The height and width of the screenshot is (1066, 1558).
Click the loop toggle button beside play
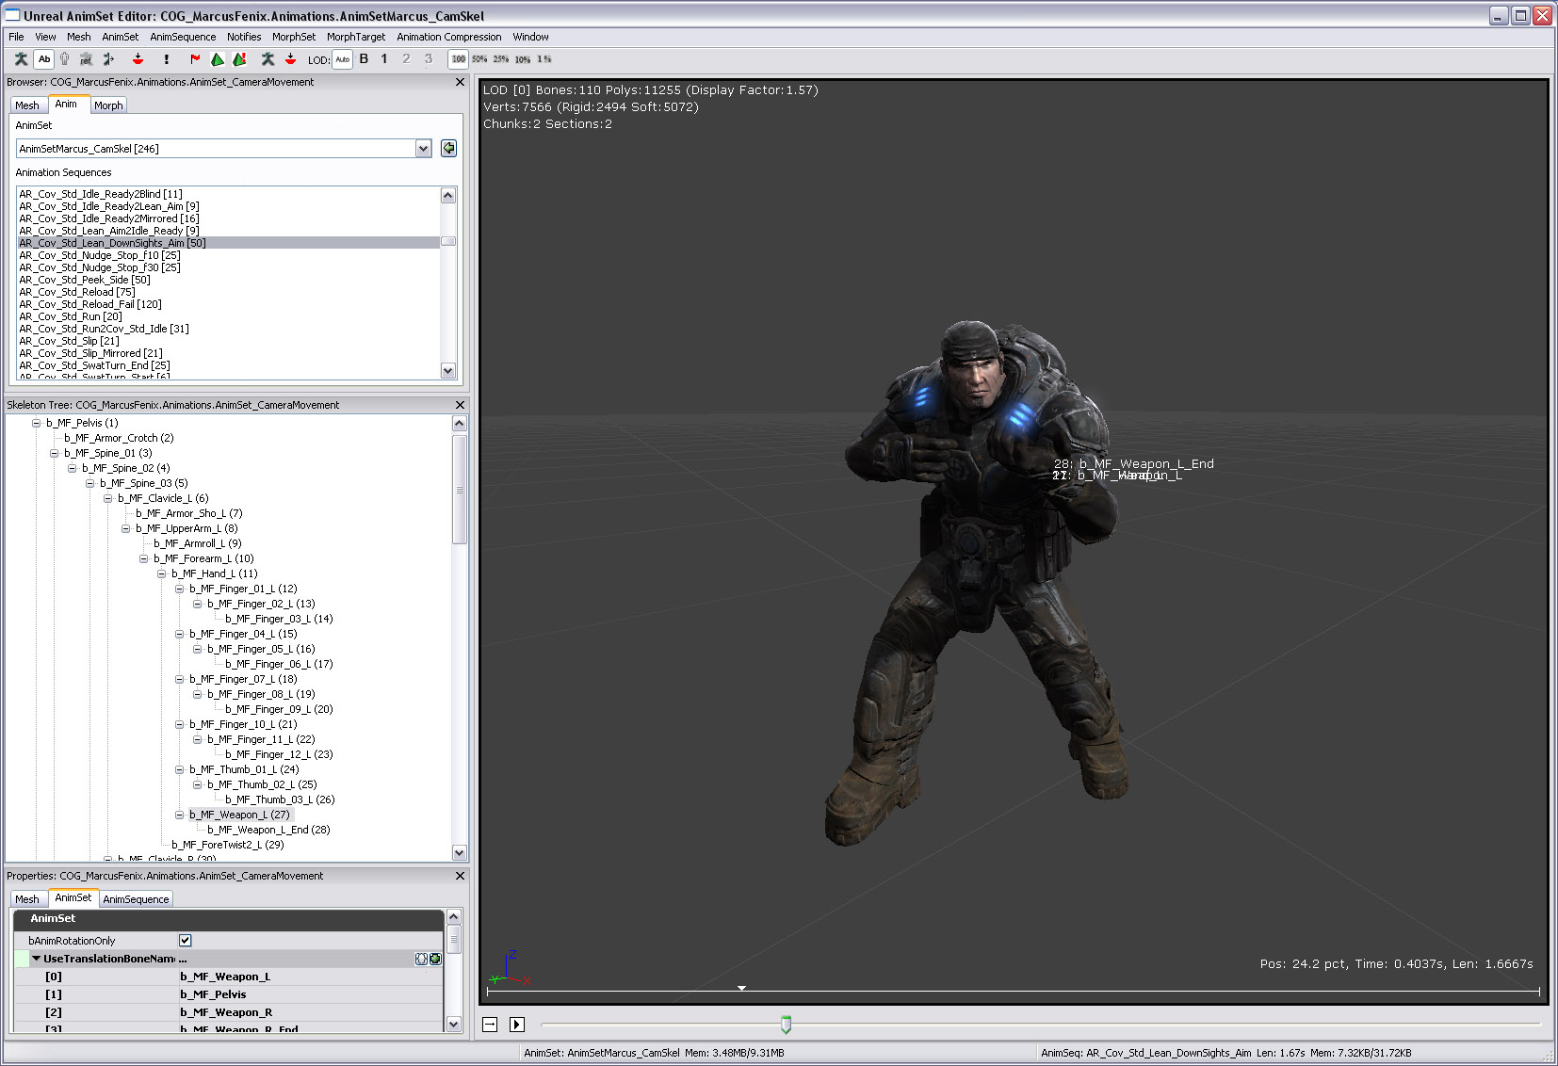tap(490, 1025)
